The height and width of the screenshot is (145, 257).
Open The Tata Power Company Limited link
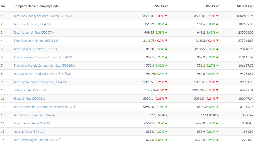[43, 57]
